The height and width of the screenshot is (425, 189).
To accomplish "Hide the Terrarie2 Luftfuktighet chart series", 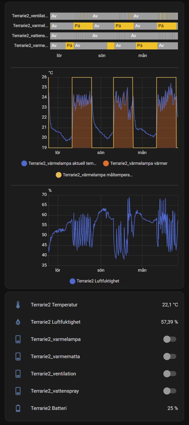I will (x=95, y=281).
